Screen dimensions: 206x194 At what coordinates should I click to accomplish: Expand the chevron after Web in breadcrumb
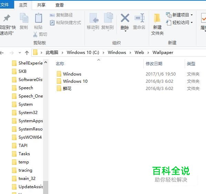point(148,53)
